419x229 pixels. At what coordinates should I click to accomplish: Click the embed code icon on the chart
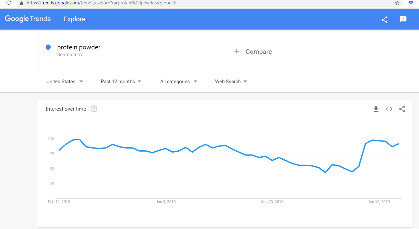[389, 109]
